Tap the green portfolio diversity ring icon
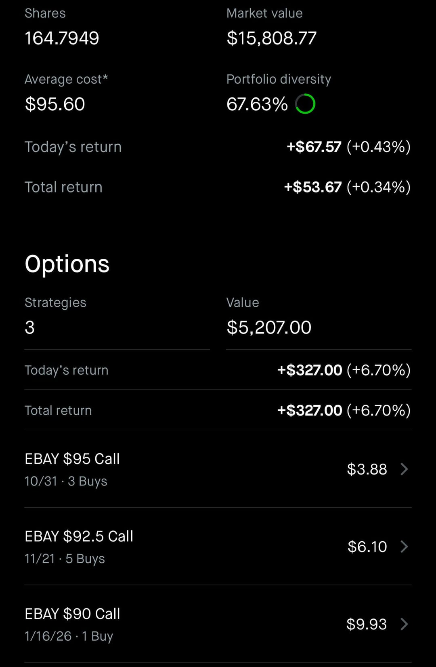Screen dimensions: 436x667 click(x=305, y=104)
